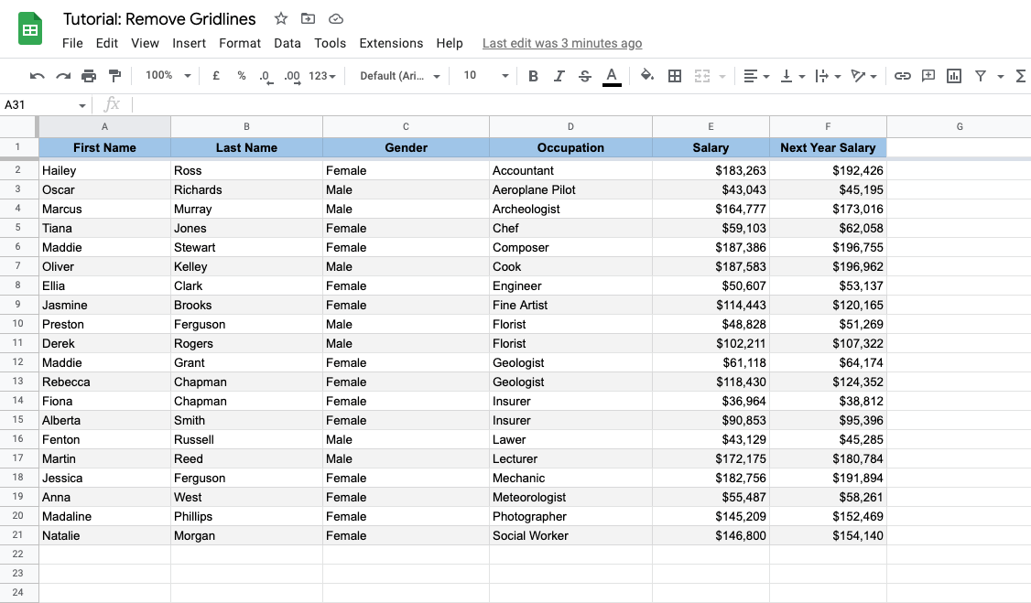Open the text color picker
This screenshot has height=603, width=1031.
pos(612,76)
